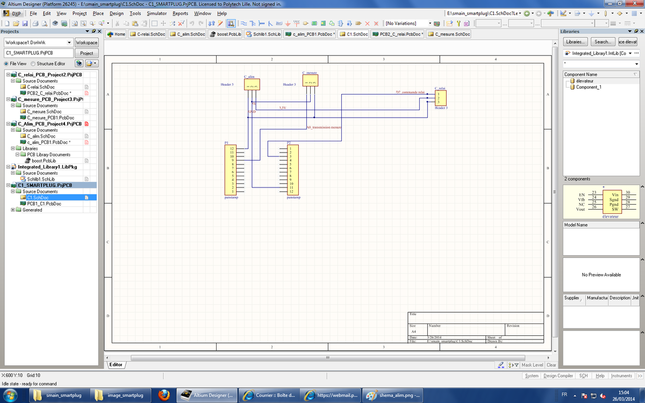Click the Workspace button
The width and height of the screenshot is (645, 403).
click(x=86, y=42)
